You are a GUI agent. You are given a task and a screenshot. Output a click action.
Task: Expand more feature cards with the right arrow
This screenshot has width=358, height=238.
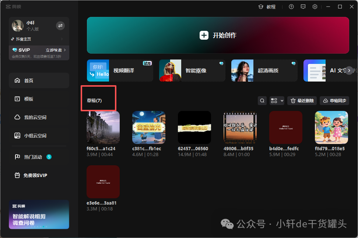349,71
